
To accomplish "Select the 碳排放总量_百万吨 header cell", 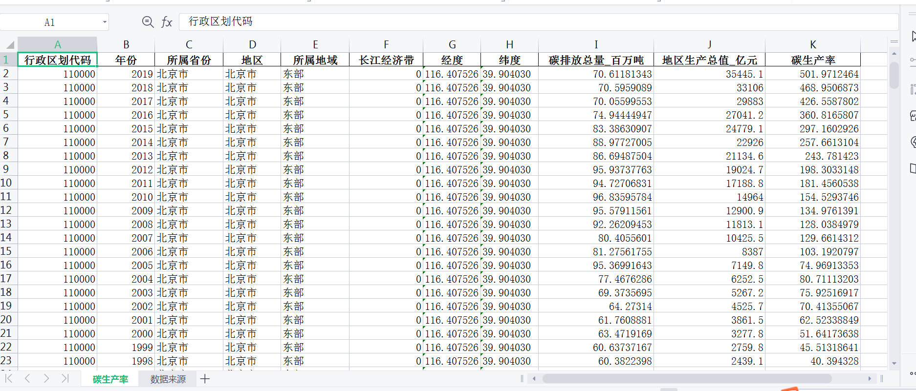I will pos(596,60).
